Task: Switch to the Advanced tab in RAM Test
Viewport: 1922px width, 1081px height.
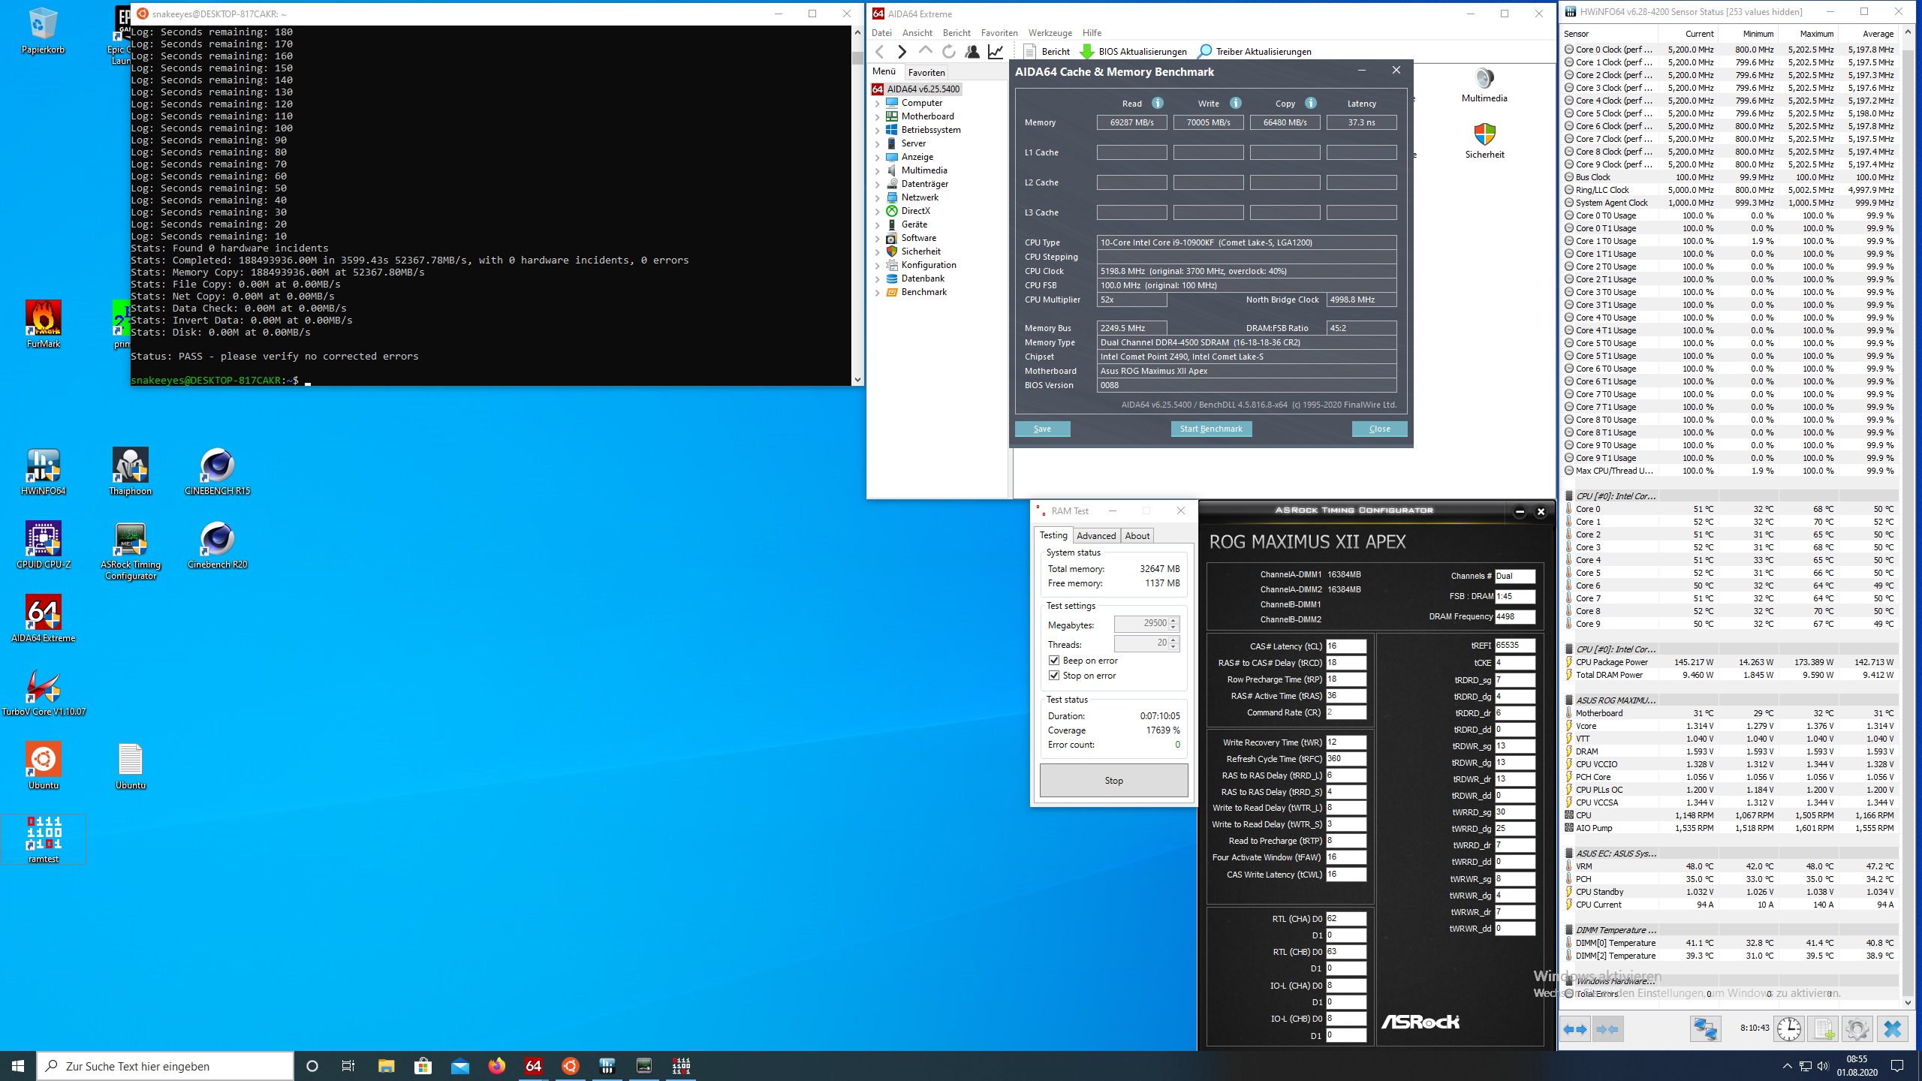Action: 1096,535
